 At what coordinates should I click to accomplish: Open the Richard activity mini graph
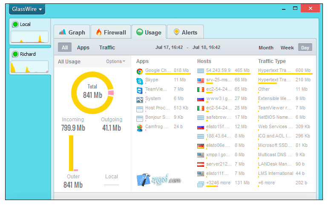[29, 67]
